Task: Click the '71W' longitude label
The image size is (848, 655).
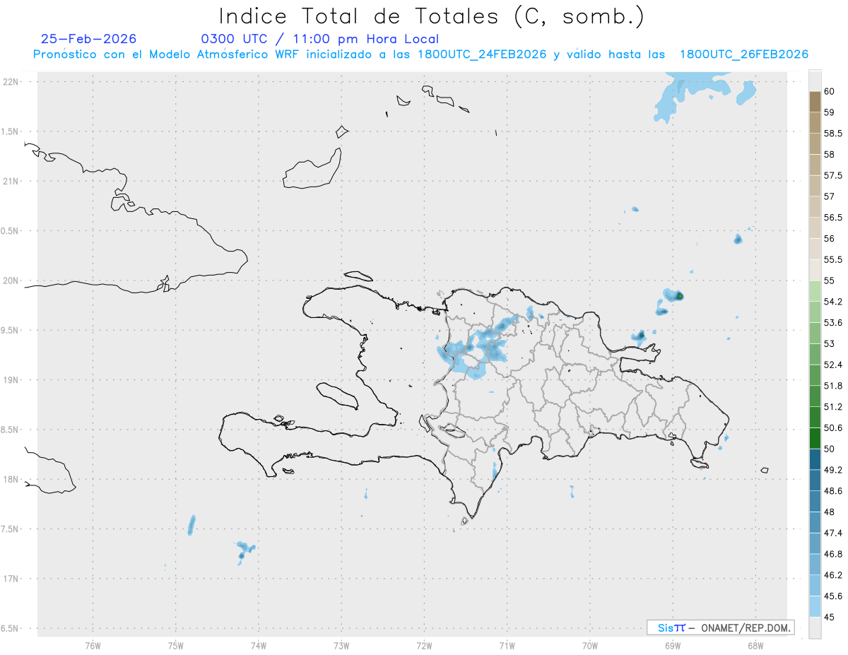Action: point(507,645)
